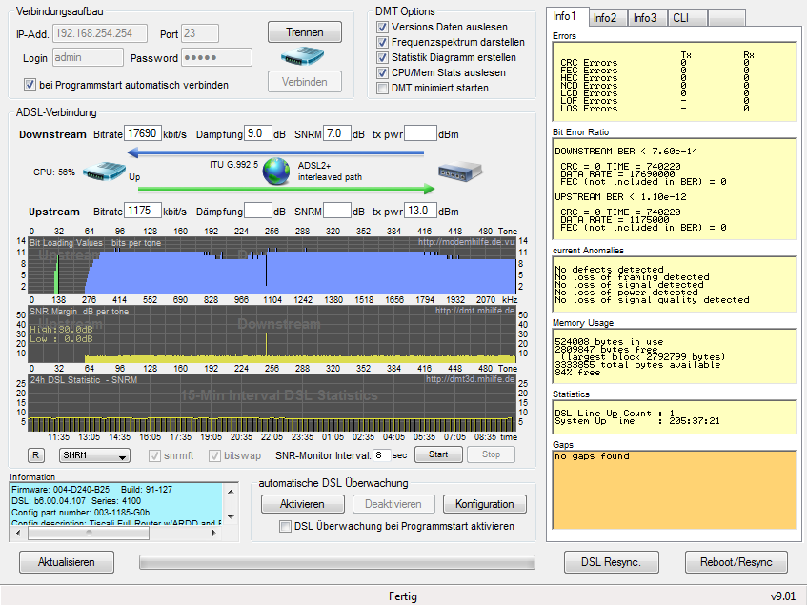Click the modemhilfe.de.vu link in bit loading chart
The height and width of the screenshot is (606, 807).
(x=466, y=242)
